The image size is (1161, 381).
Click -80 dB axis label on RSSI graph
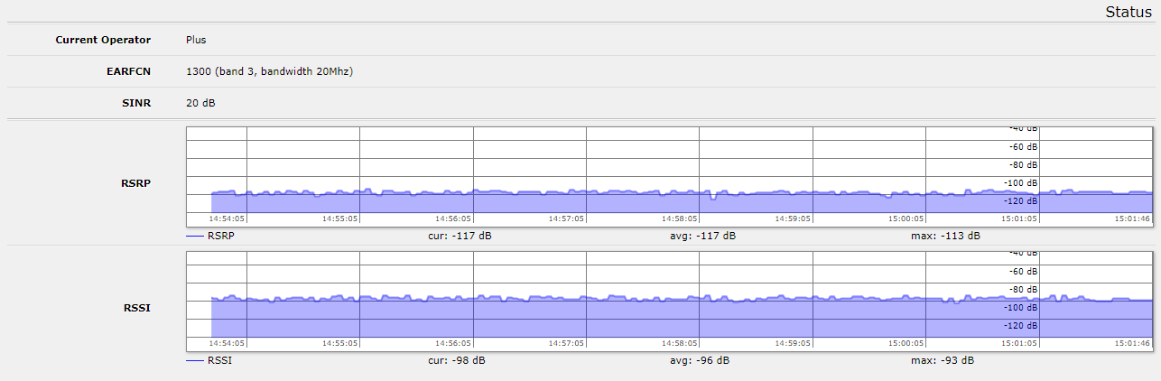point(1023,290)
